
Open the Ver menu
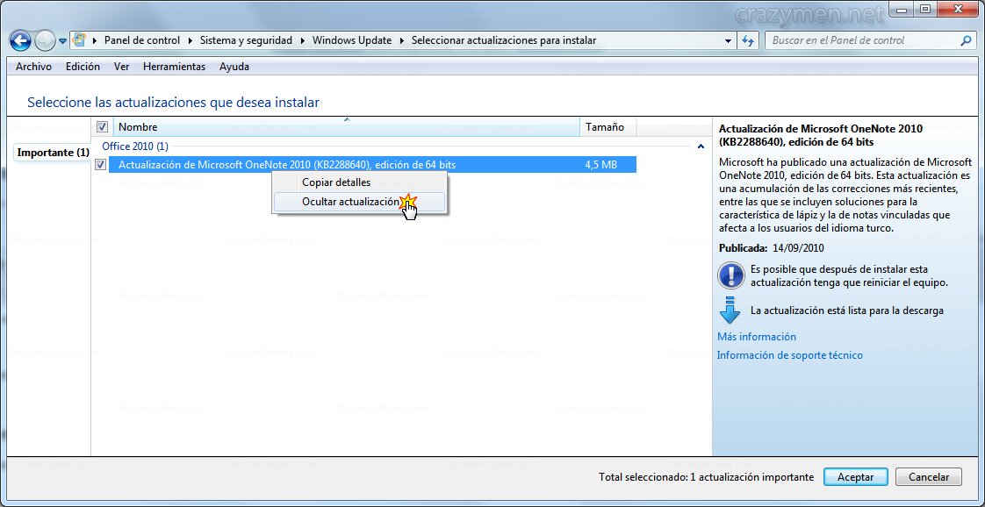pyautogui.click(x=122, y=67)
